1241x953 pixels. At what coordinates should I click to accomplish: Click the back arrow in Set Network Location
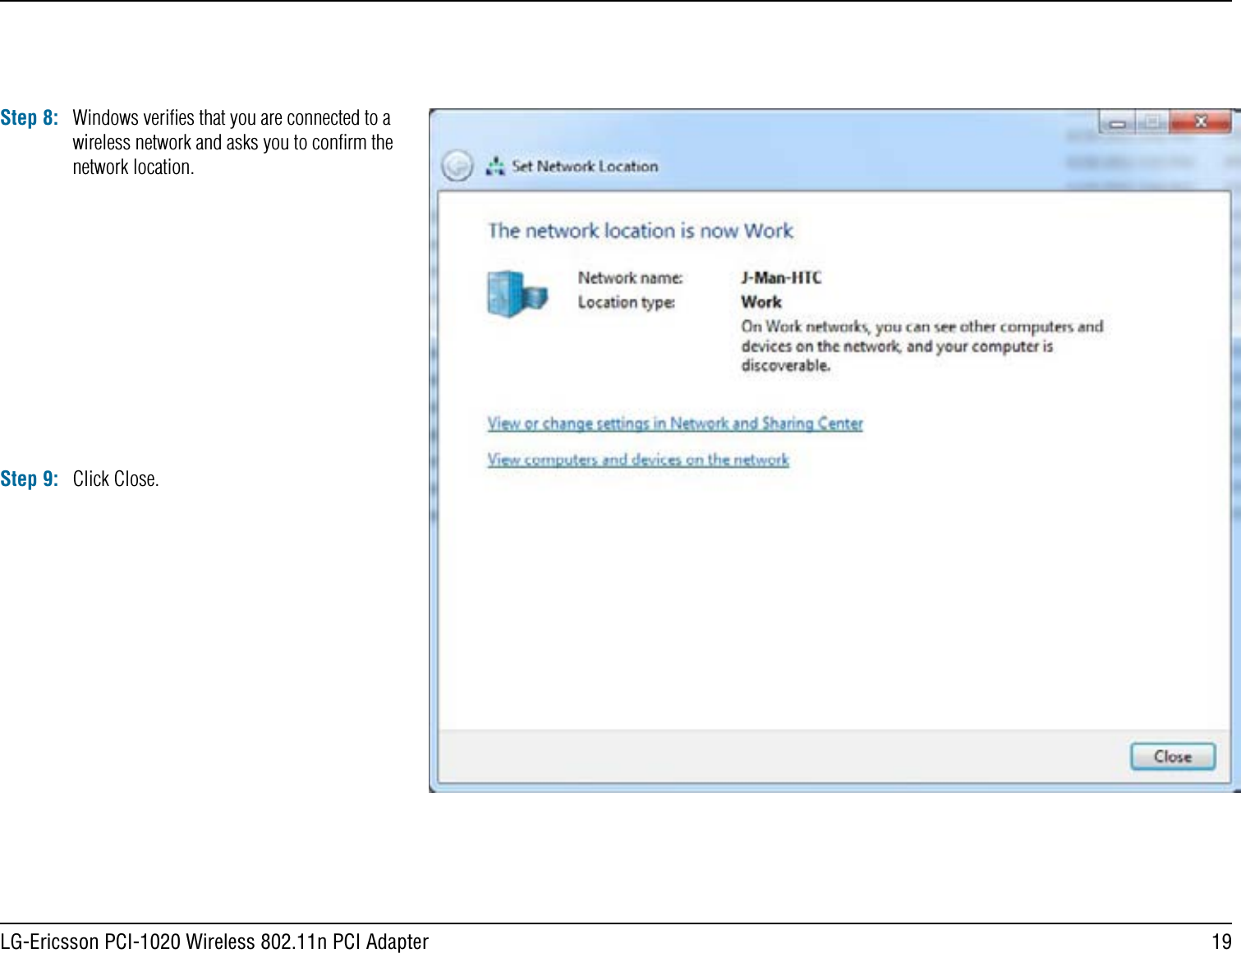tap(457, 166)
